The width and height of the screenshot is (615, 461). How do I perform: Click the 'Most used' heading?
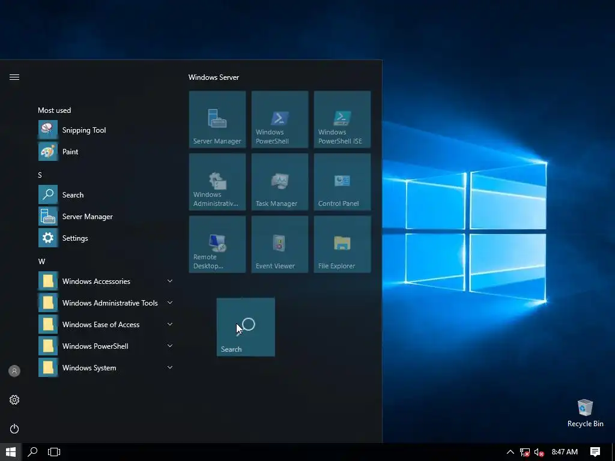click(x=55, y=110)
